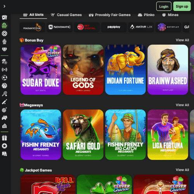Open the wheel of fortune sidebar icon
Screen dimensions: 194x194
point(4,42)
